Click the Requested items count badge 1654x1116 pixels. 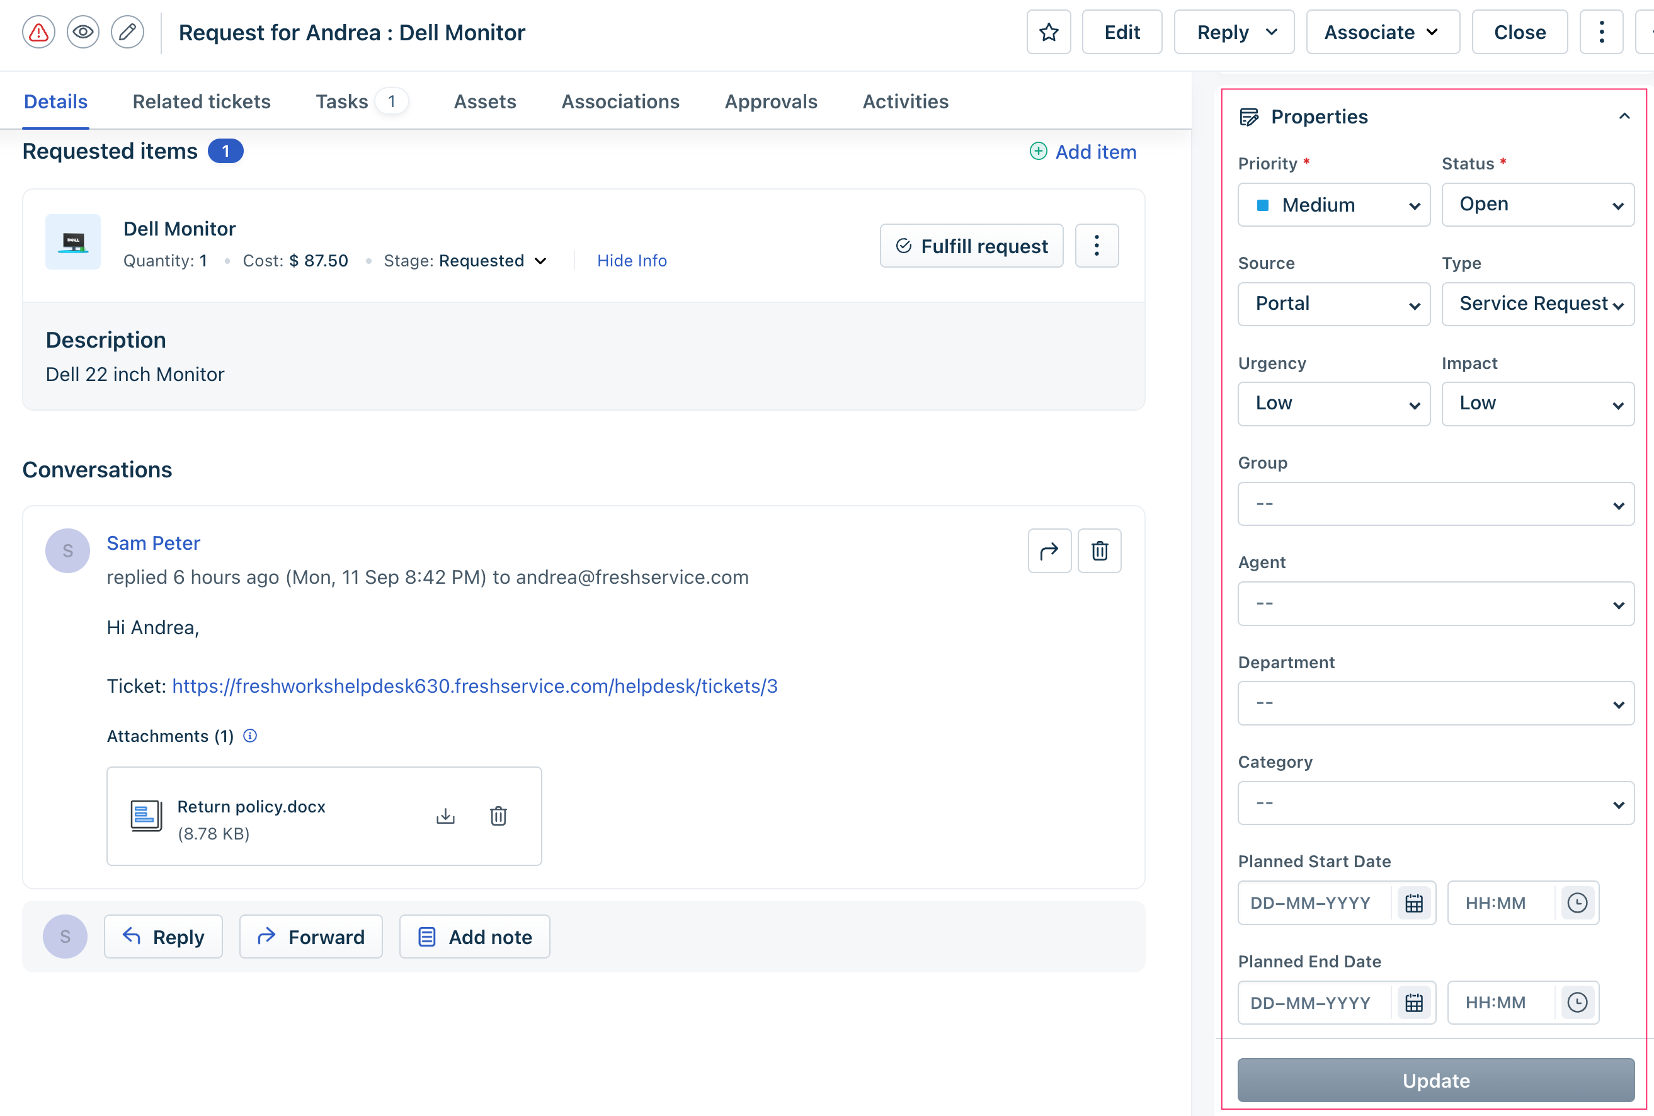click(225, 152)
